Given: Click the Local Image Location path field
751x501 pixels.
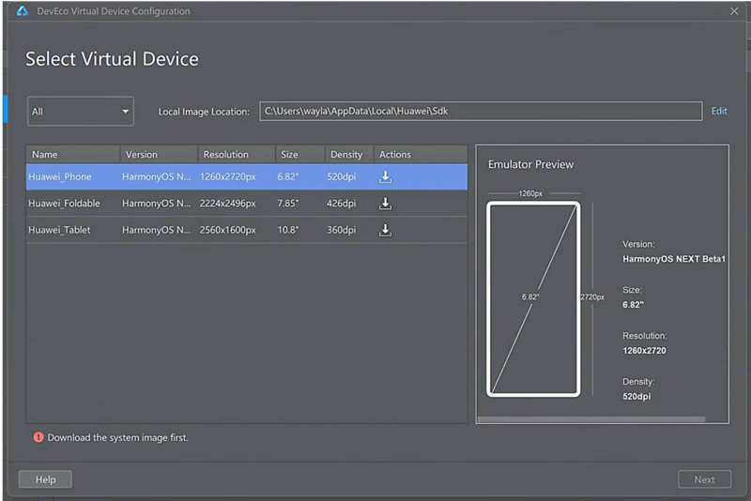Looking at the screenshot, I should click(x=481, y=111).
